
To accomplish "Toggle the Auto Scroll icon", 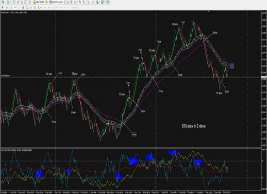I will (88, 2).
